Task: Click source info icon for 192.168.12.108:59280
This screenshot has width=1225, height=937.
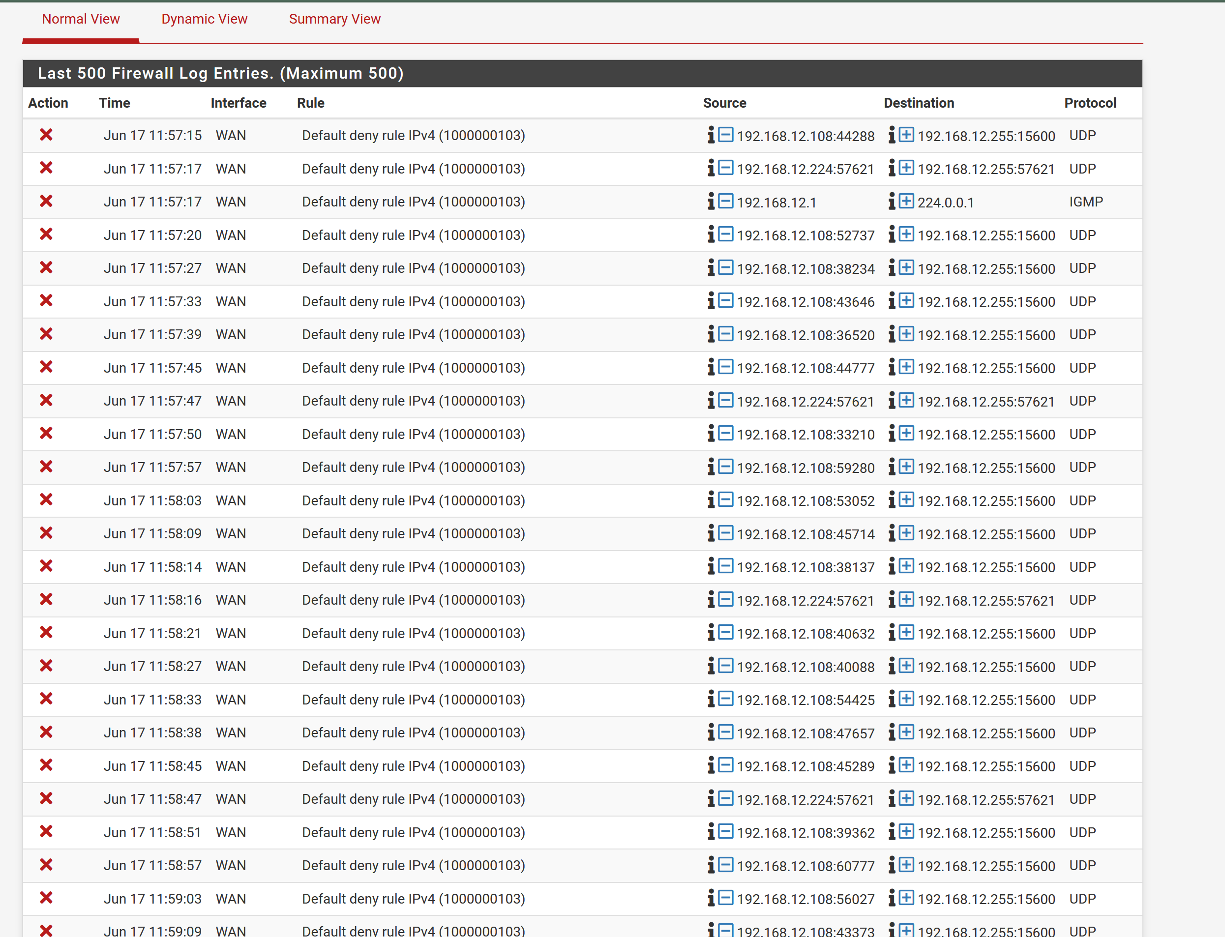Action: [x=711, y=467]
